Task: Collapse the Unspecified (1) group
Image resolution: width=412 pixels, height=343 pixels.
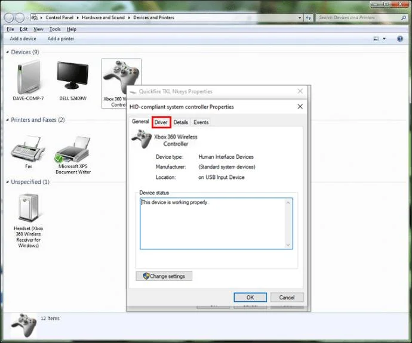Action: pos(7,182)
